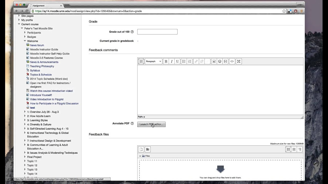Click the add file icon
The height and width of the screenshot is (184, 328).
coord(141,149)
